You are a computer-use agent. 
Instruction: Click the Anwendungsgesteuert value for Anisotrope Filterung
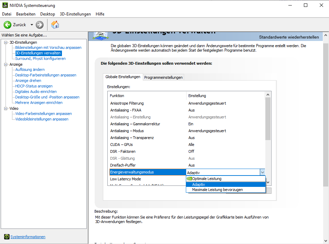207,103
